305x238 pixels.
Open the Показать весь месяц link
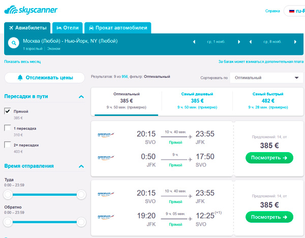click(x=22, y=62)
